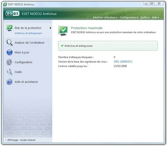167x146 pixels.
Task: Click the ESET logo in header
Action: [x=12, y=14]
